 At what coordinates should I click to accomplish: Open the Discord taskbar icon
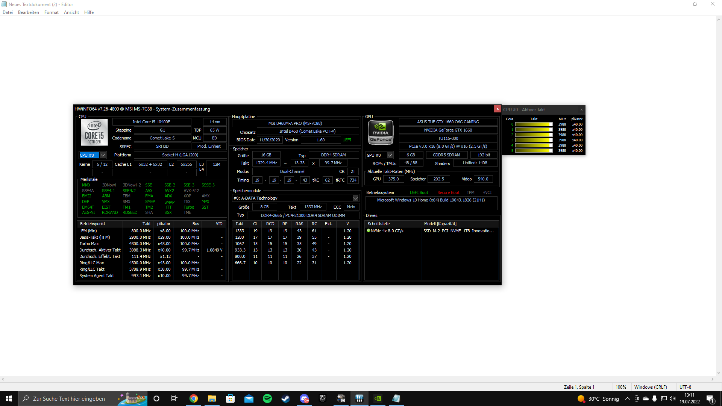pos(304,398)
